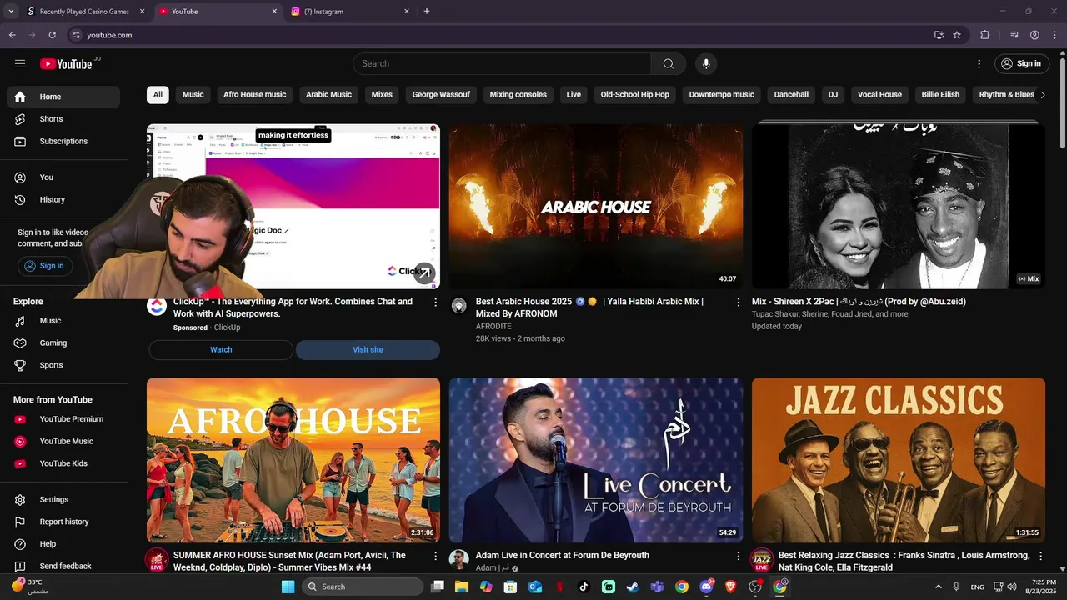The height and width of the screenshot is (600, 1067).
Task: Click Visit site on ClickUp ad
Action: (368, 350)
